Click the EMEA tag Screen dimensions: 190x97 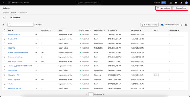pyautogui.click(x=156, y=75)
